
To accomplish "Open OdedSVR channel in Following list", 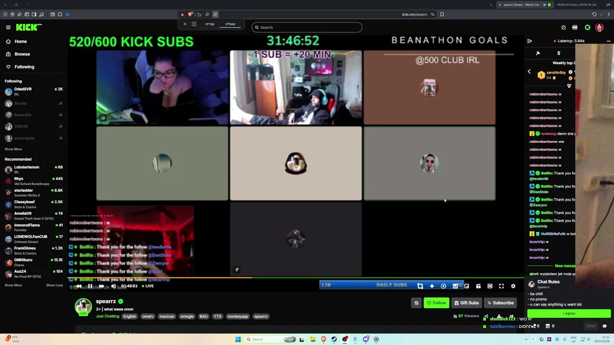I will coord(34,91).
